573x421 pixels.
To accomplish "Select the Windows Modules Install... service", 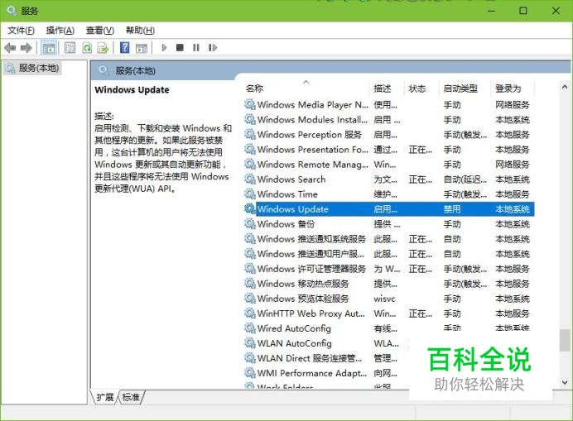I will click(x=312, y=120).
